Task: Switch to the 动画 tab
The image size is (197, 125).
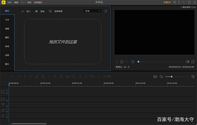Action: 7,55
